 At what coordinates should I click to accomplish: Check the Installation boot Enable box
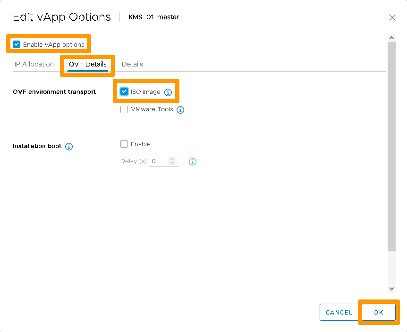point(124,144)
